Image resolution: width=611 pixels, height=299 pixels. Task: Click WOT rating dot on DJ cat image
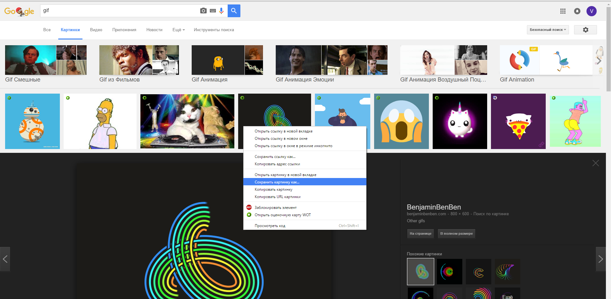(x=145, y=98)
